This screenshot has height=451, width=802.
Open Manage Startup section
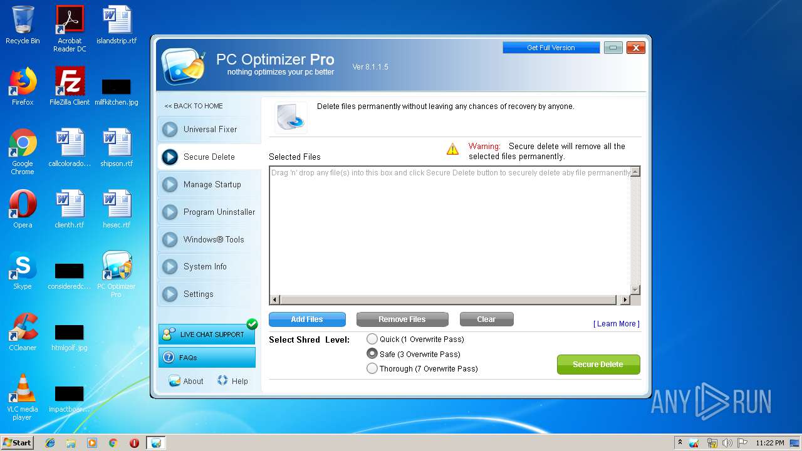point(209,185)
